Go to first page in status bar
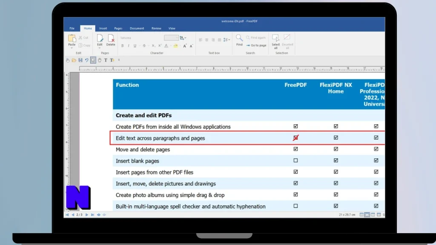Viewport: 436px width, 245px height. [67, 215]
